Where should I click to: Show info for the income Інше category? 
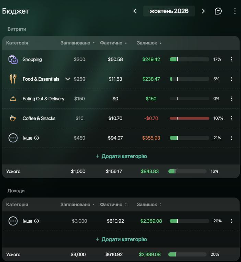[36, 221]
